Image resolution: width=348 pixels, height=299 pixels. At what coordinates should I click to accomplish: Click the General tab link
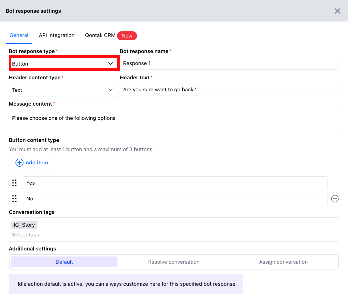tap(19, 35)
